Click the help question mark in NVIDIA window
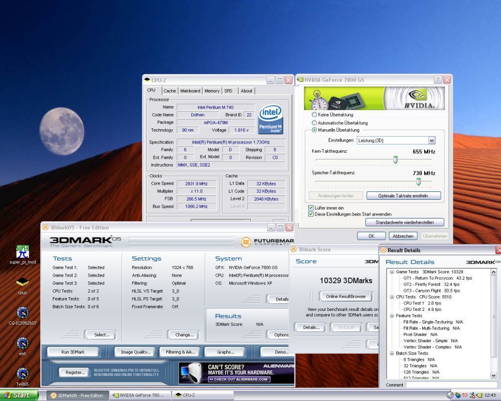 (438, 80)
